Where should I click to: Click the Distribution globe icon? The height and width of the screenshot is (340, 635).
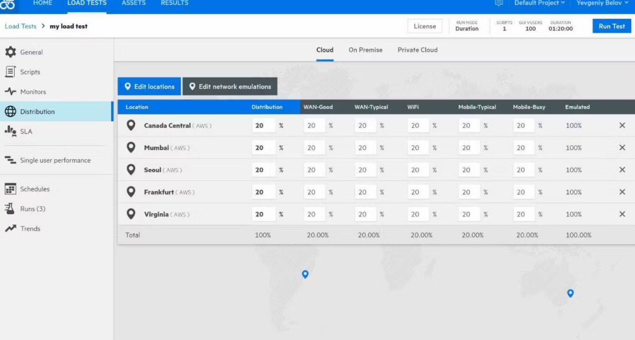10,112
